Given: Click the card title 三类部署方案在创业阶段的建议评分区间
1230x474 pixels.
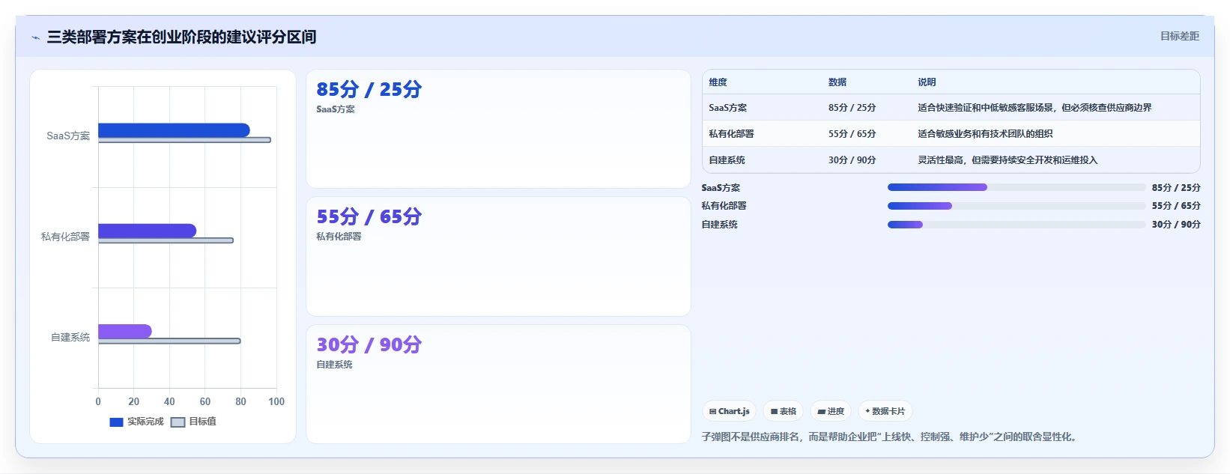Looking at the screenshot, I should (181, 37).
